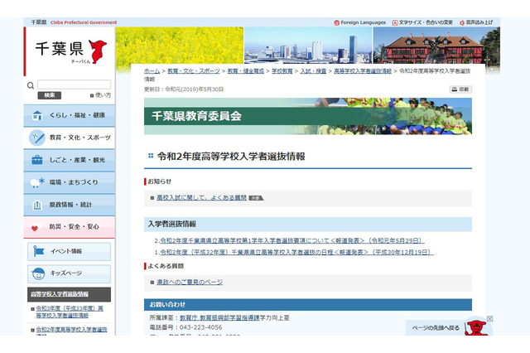Open しごと・産業・観光 menu item
Screen dimensions: 530x353
(70, 160)
